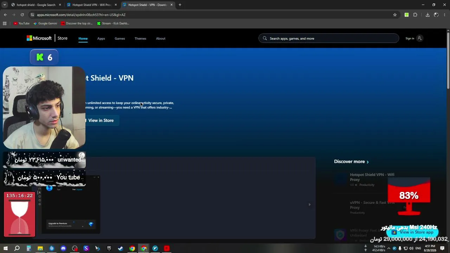This screenshot has height=253, width=450.
Task: Click the browser back arrow
Action: 5,15
